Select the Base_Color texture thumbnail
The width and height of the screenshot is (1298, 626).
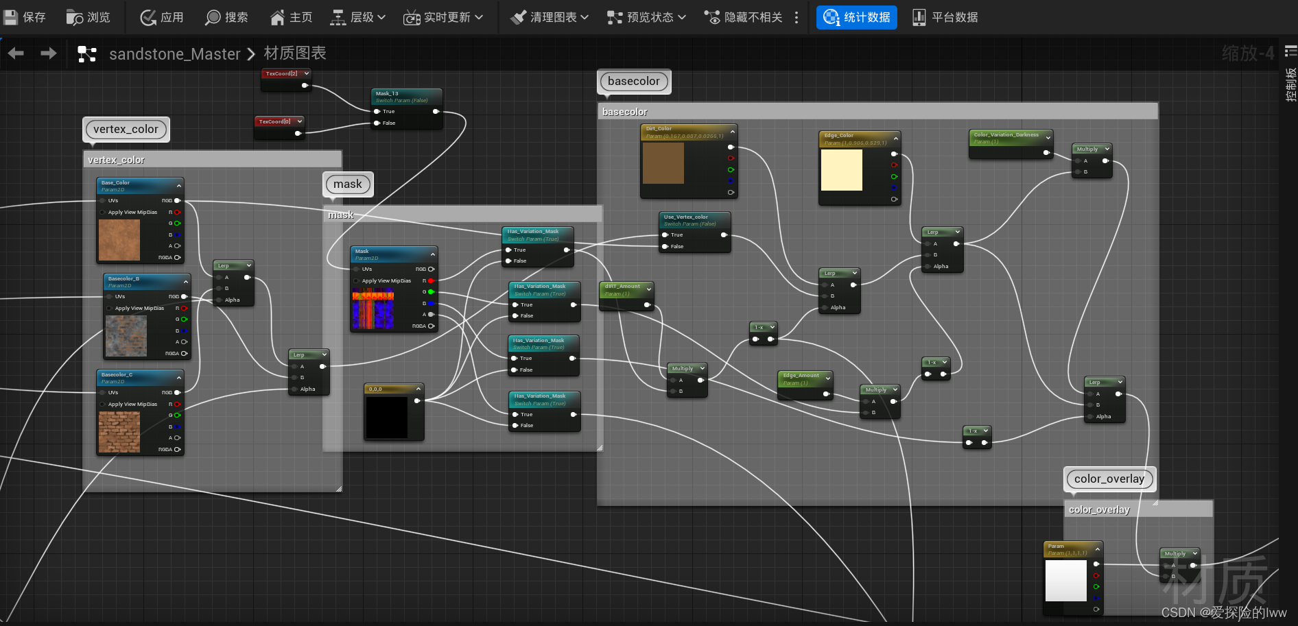point(119,240)
